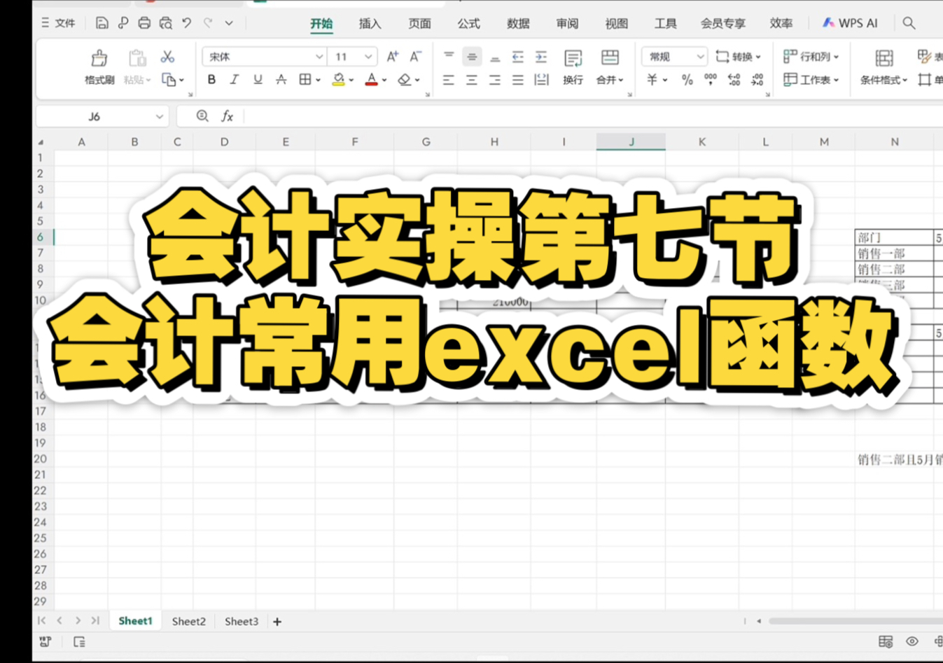
Task: Apply thousands separator format
Action: 711,80
